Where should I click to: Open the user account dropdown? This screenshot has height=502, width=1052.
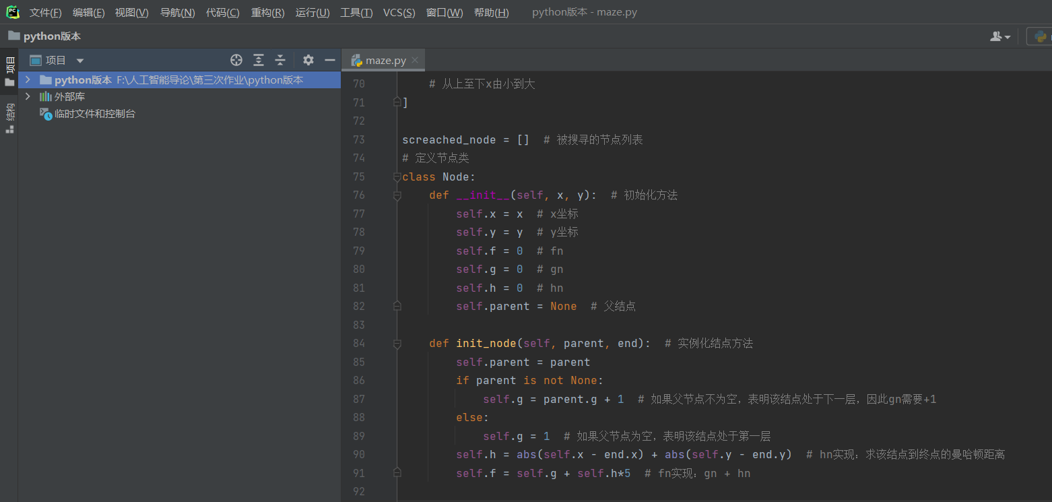pyautogui.click(x=1000, y=36)
